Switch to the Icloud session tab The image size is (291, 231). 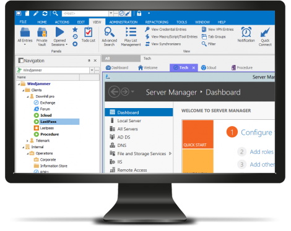[209, 67]
